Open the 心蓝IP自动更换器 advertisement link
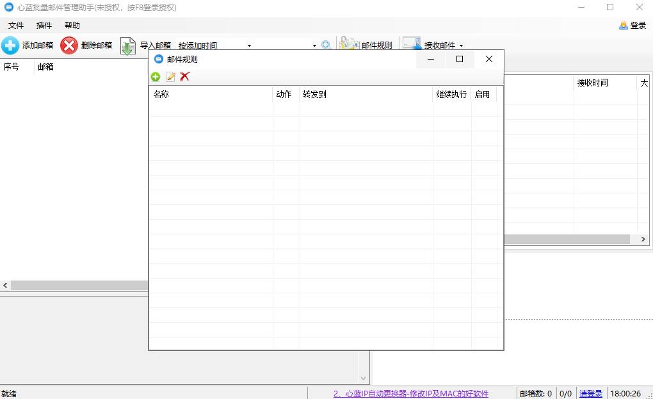Viewport: 653px width, 399px height. click(x=411, y=393)
